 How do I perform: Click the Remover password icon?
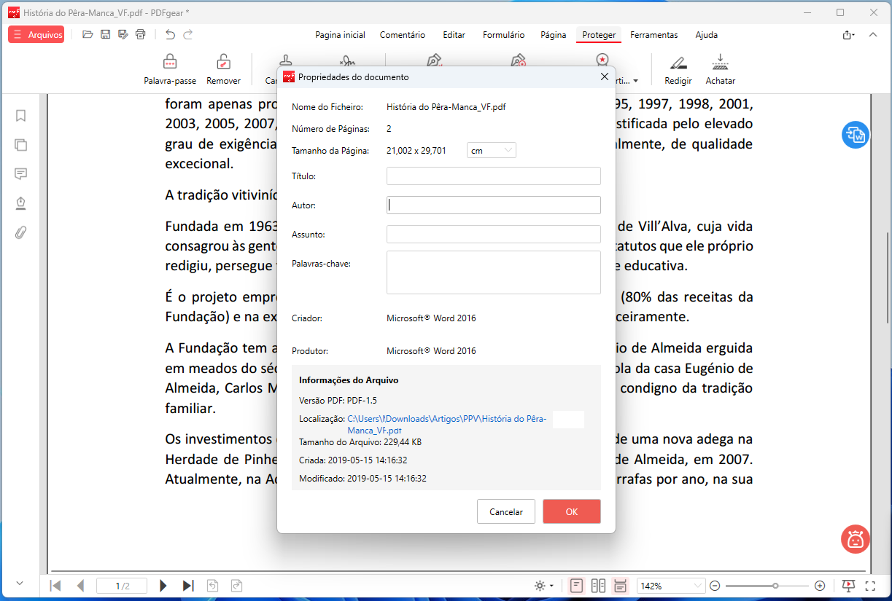point(223,63)
